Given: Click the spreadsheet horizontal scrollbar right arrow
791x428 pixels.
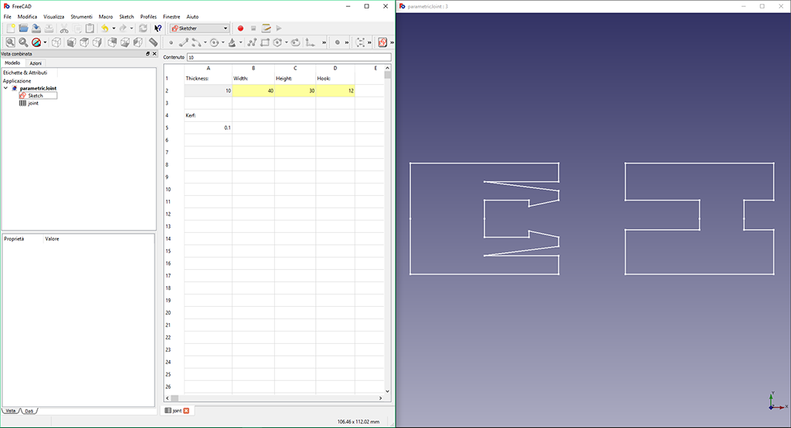Looking at the screenshot, I should [380, 398].
